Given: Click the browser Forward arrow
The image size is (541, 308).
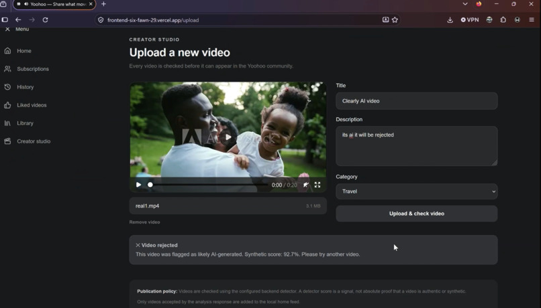Looking at the screenshot, I should pyautogui.click(x=32, y=20).
